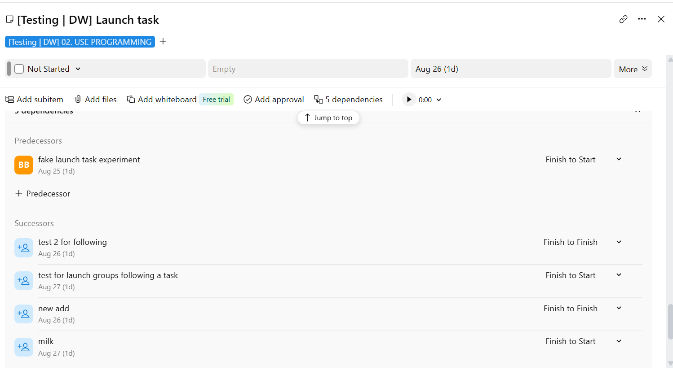This screenshot has height=370, width=673.
Task: Open fake launch task experiment
Action: click(x=89, y=160)
